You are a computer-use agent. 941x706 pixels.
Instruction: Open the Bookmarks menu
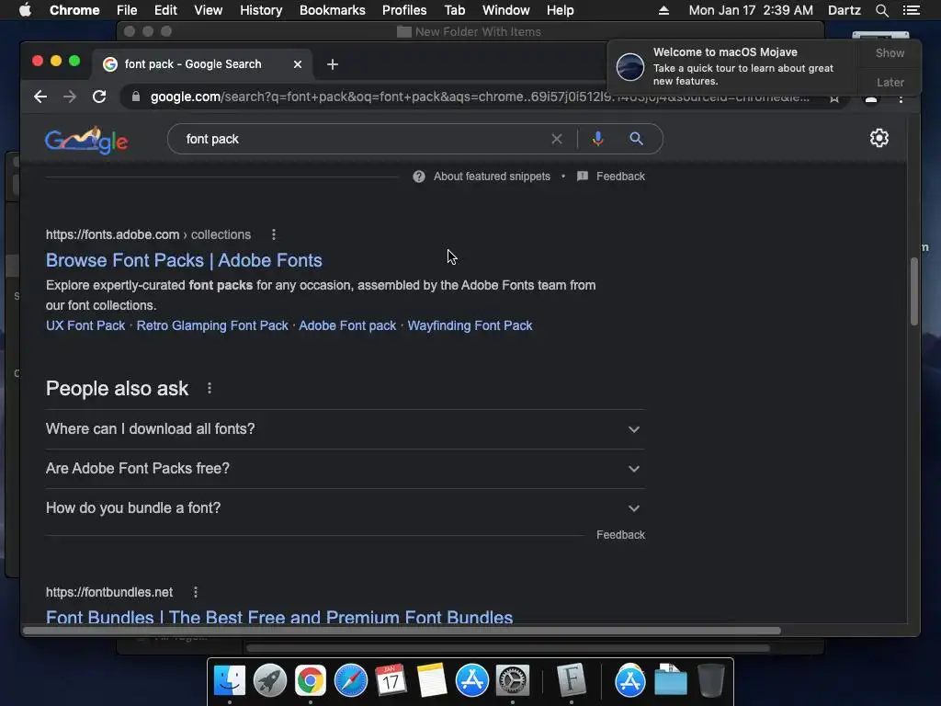[332, 10]
